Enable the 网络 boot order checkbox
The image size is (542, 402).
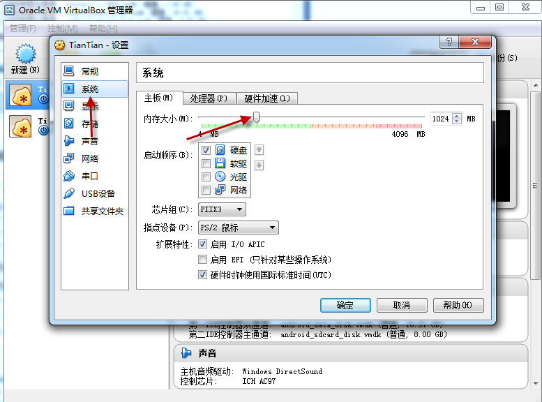point(206,191)
